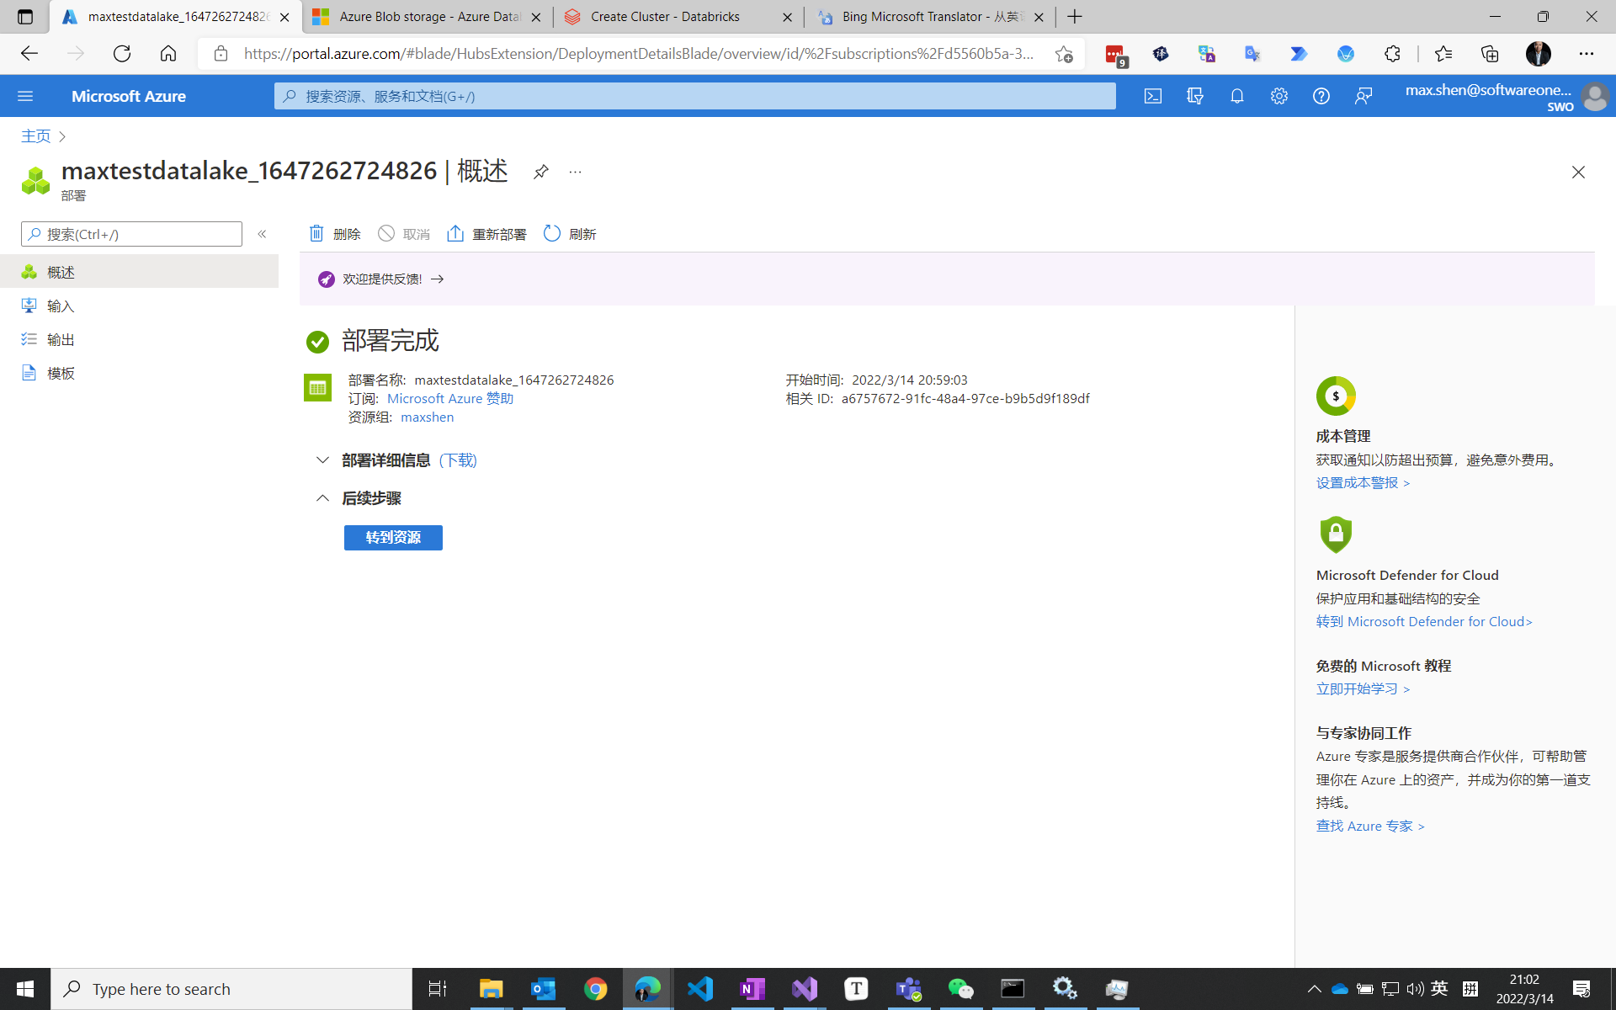Open Visual Studio Code from taskbar
This screenshot has height=1010, width=1616.
(x=700, y=988)
